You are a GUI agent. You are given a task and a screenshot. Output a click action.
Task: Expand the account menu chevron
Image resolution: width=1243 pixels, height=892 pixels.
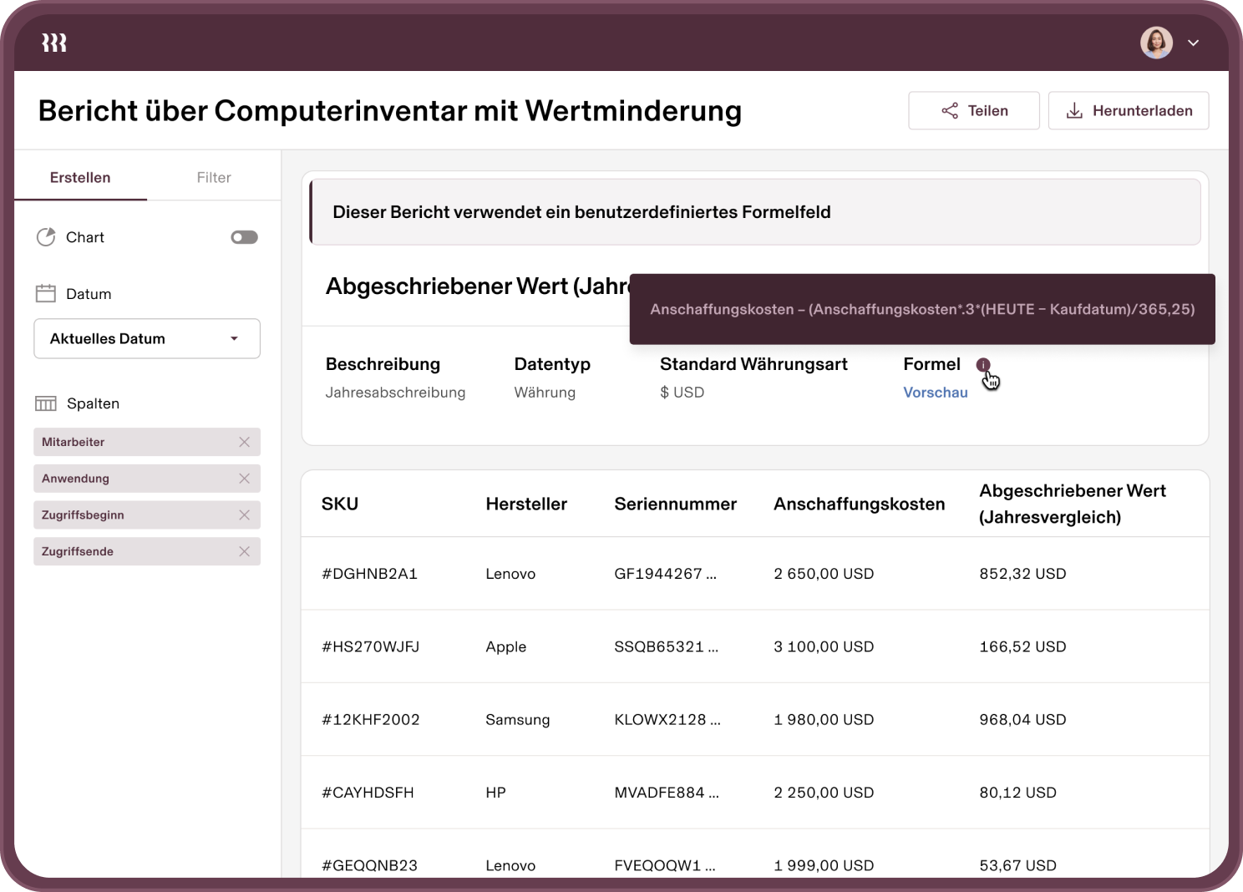coord(1193,43)
